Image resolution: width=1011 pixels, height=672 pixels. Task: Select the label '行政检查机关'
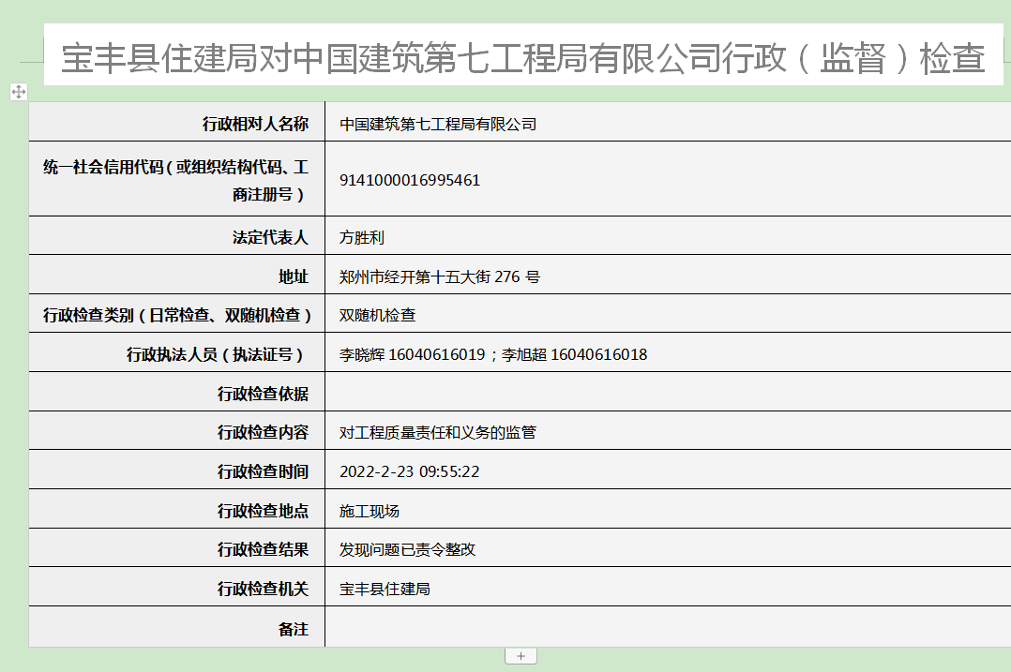pos(263,589)
